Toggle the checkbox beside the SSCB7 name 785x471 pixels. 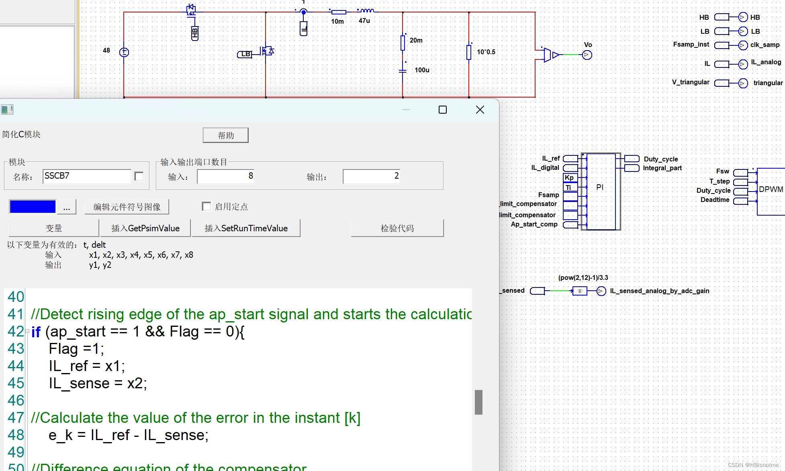139,176
